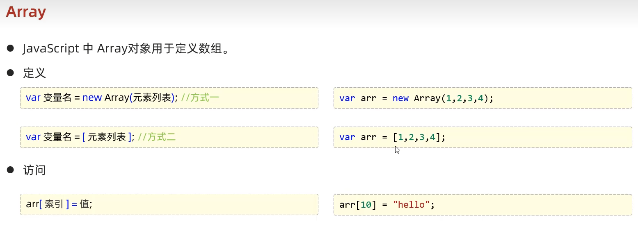Click the bullet point before "定义"

[11, 73]
